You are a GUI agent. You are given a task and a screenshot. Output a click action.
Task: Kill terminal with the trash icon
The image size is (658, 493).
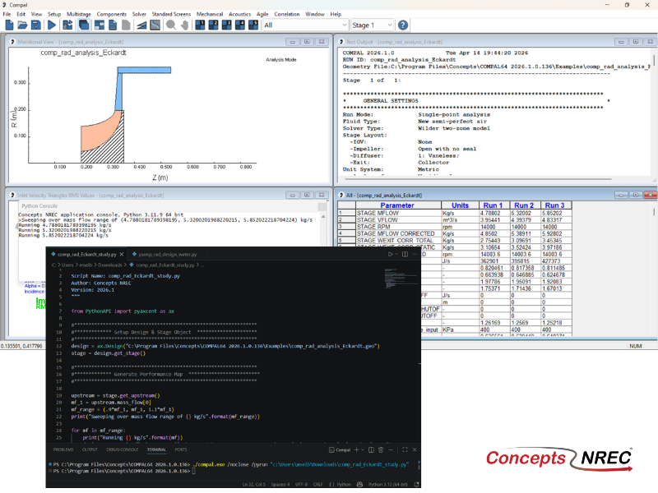381,449
